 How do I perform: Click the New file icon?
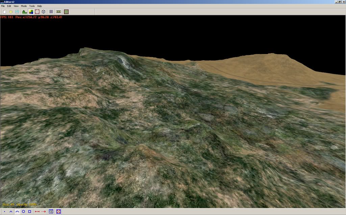(5, 12)
